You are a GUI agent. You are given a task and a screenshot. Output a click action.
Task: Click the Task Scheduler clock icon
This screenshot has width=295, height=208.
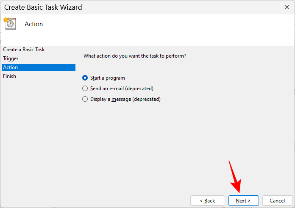point(9,23)
